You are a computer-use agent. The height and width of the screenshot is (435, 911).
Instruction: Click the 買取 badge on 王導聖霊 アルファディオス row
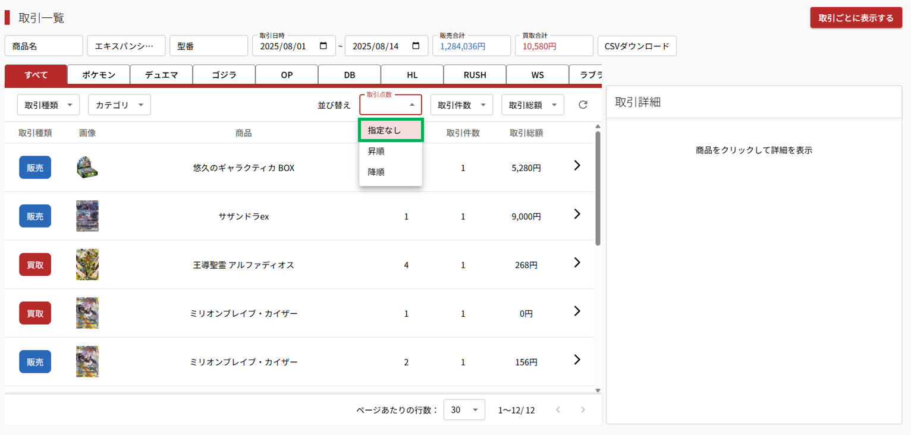[35, 265]
